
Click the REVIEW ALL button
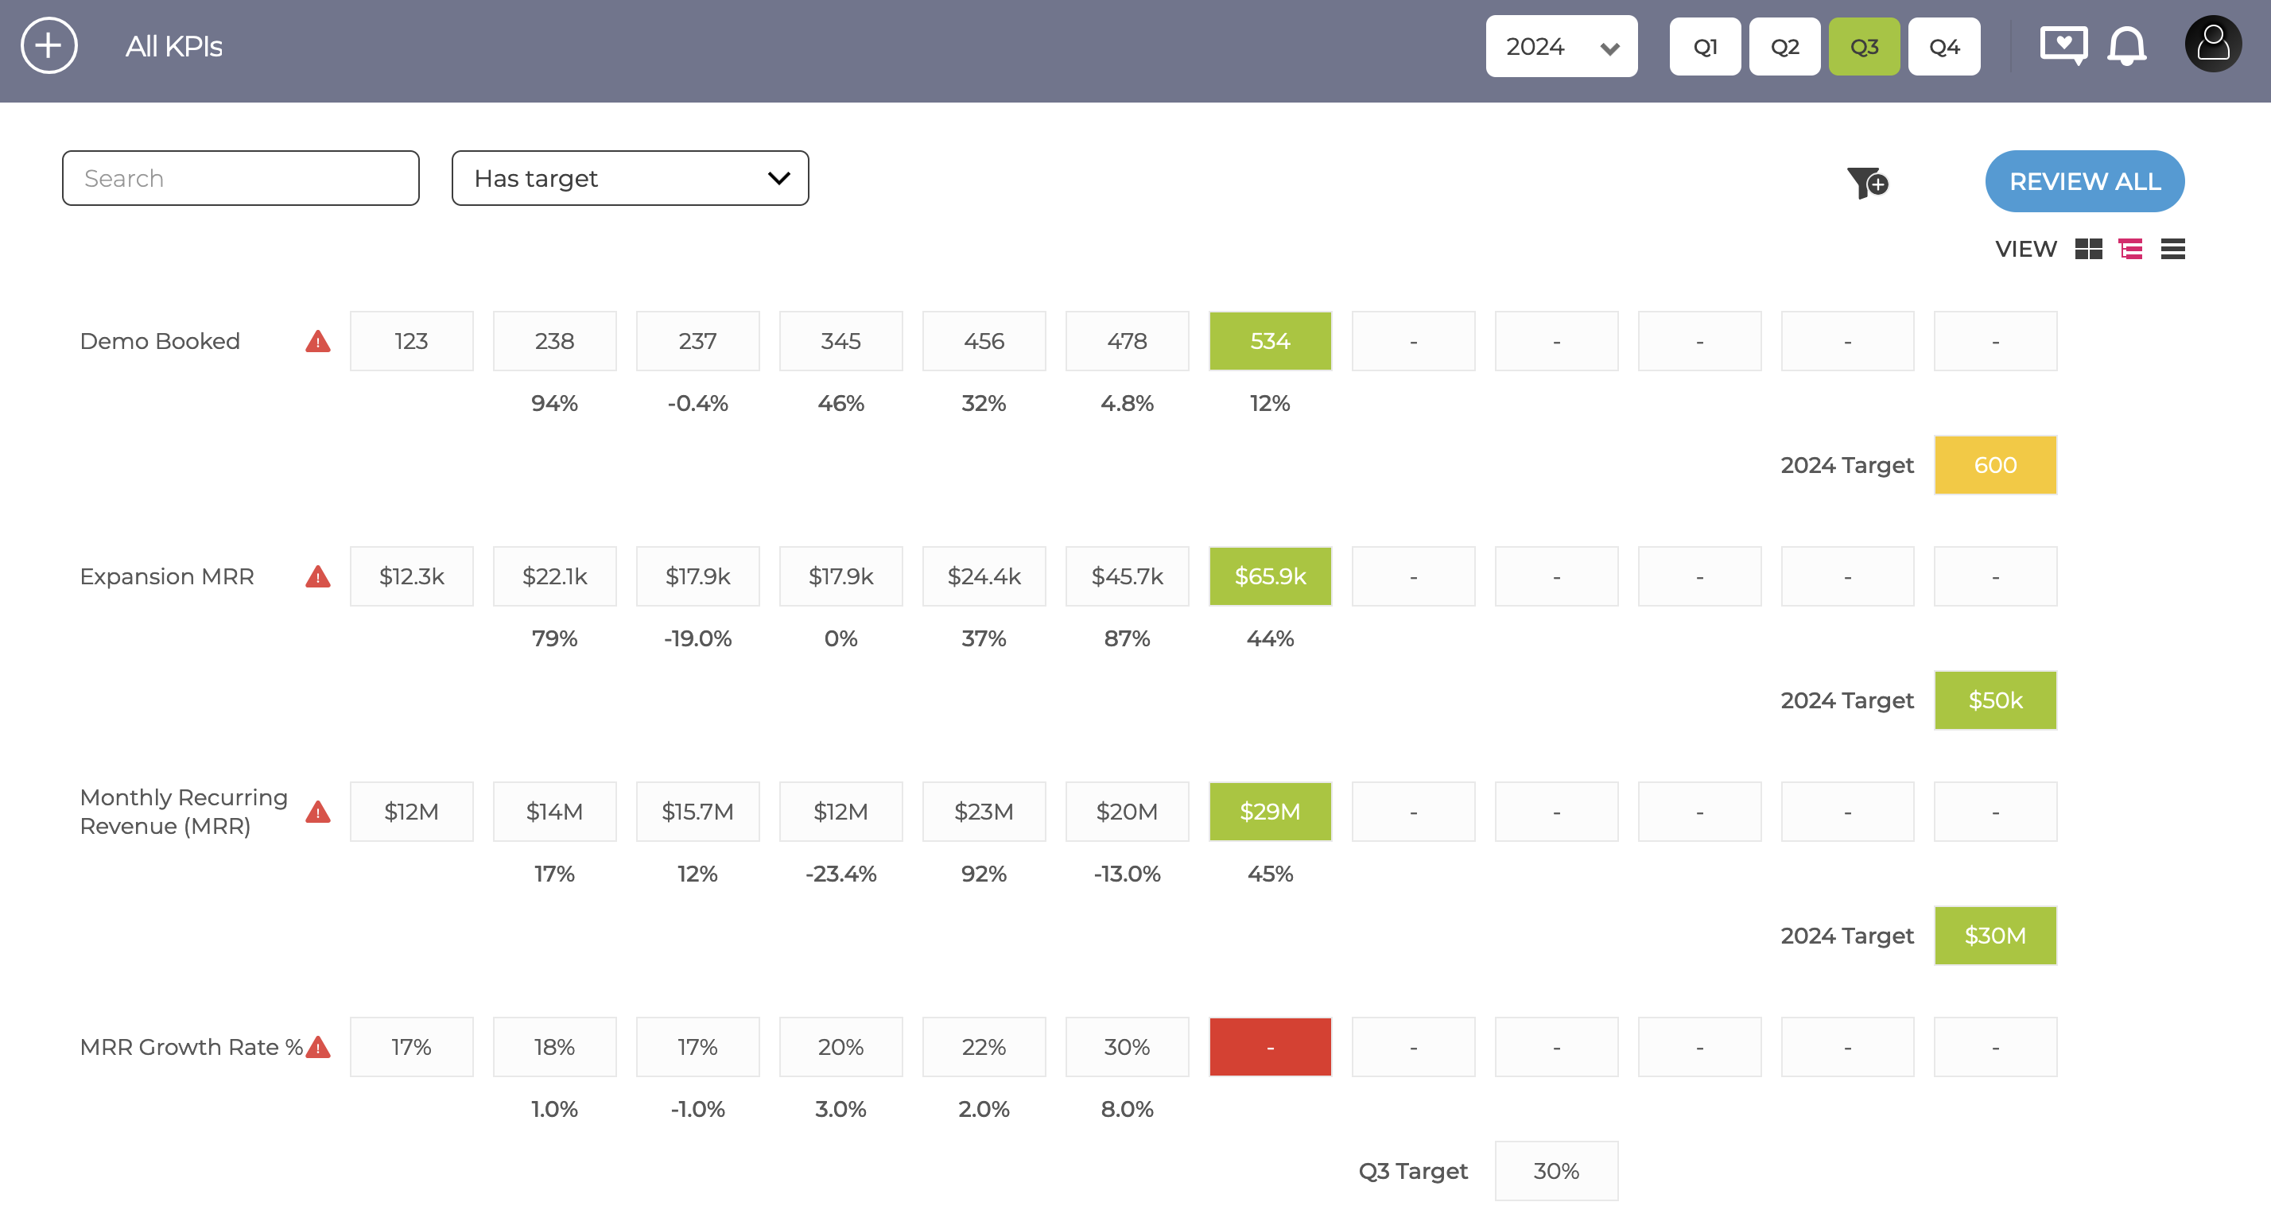pos(2084,180)
